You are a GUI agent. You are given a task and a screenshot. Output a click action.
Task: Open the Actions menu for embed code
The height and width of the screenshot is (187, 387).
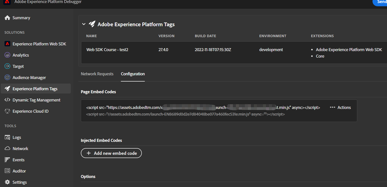pos(340,107)
